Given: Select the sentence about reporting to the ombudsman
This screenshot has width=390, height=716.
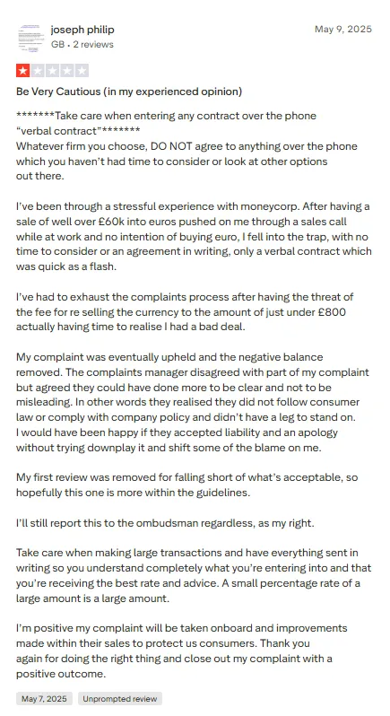Looking at the screenshot, I should [x=165, y=523].
